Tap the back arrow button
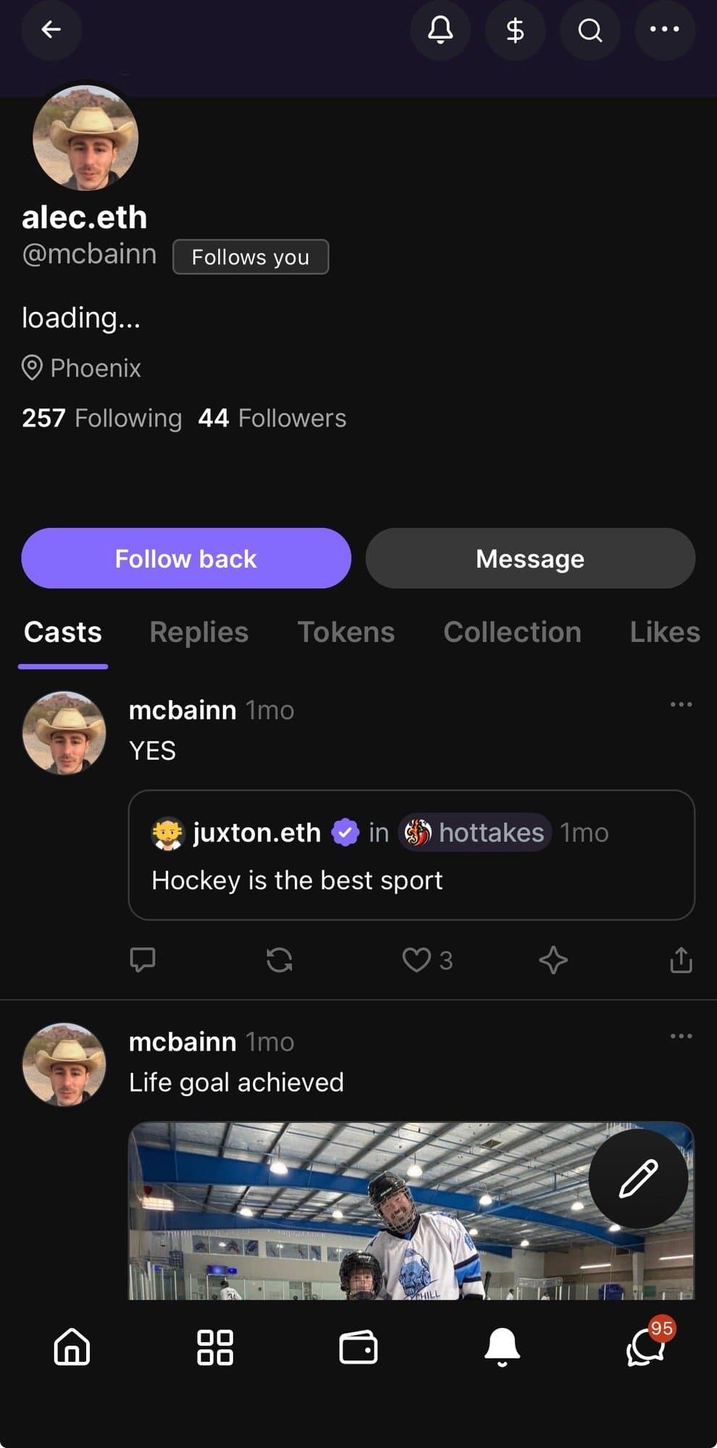The image size is (717, 1448). coord(51,30)
